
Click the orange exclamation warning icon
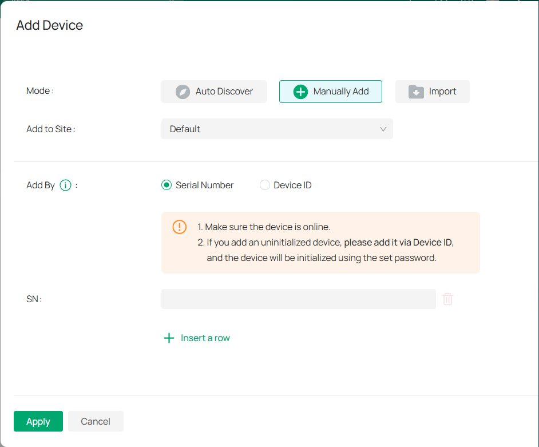(x=179, y=227)
